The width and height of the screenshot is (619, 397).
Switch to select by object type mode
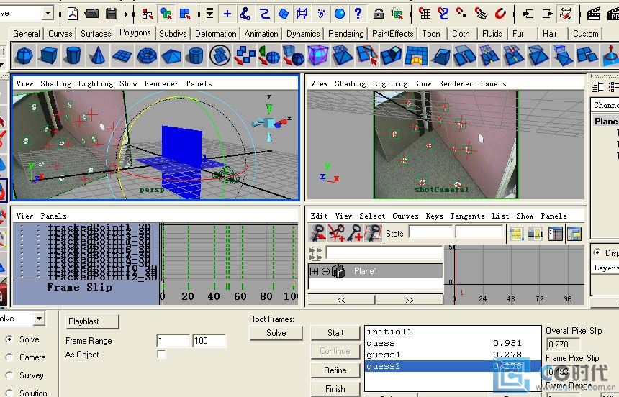(166, 14)
